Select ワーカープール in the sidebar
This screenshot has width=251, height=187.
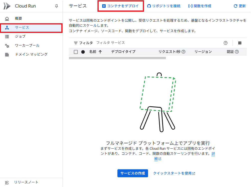[27, 45]
